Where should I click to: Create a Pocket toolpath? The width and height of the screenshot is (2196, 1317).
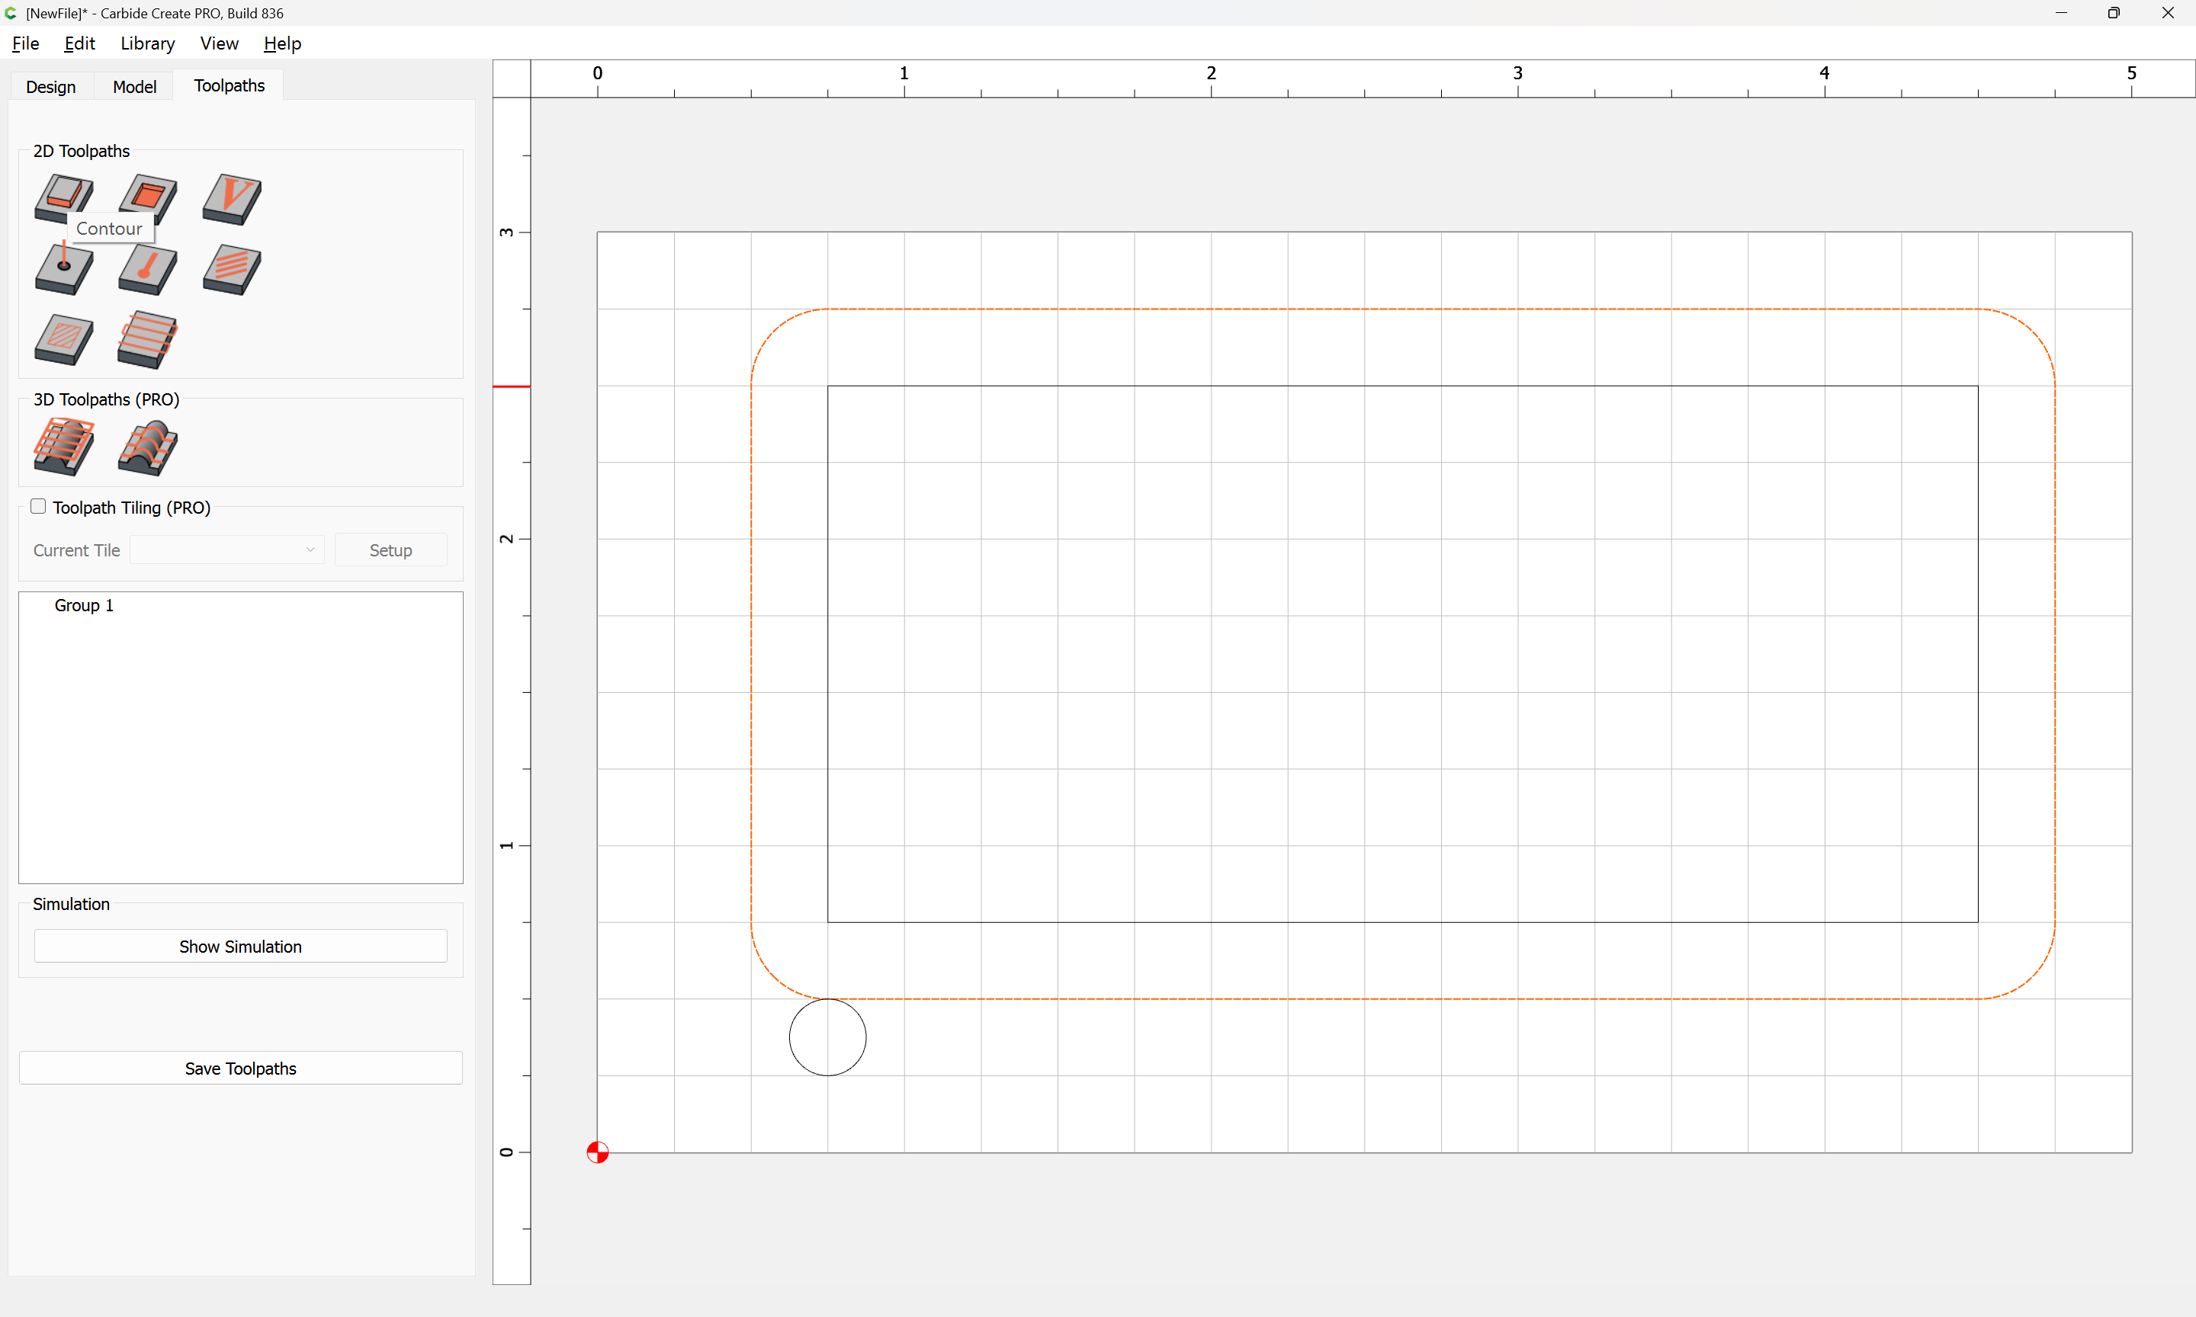click(147, 195)
